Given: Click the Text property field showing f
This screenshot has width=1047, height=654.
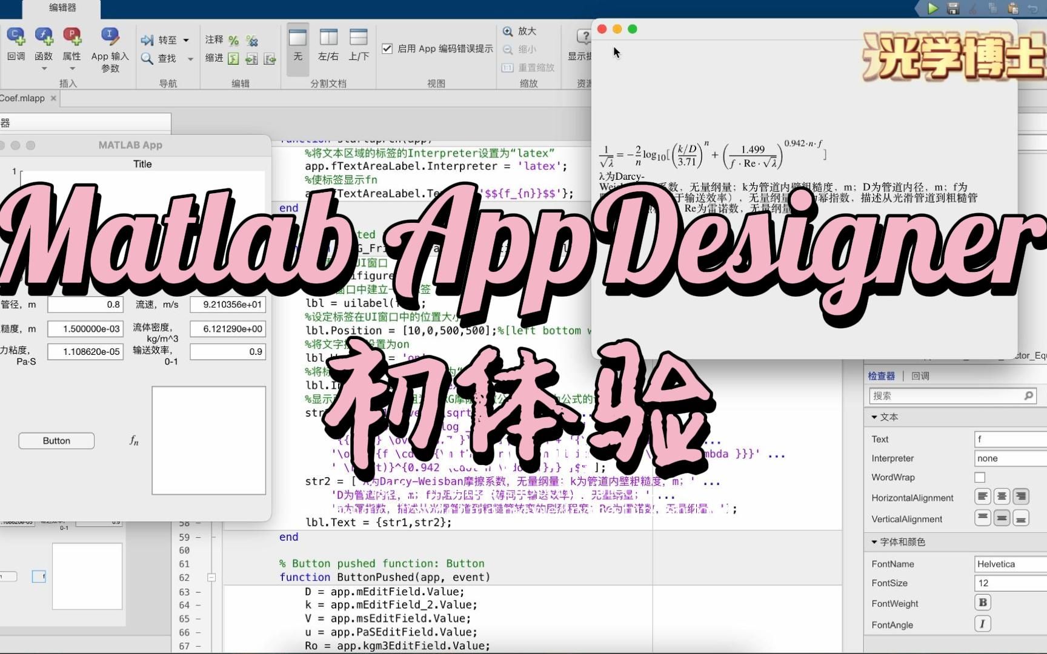Looking at the screenshot, I should (x=1011, y=439).
